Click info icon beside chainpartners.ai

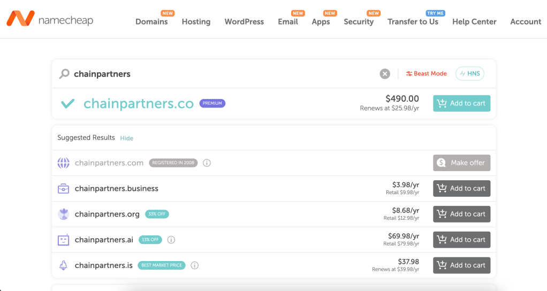point(171,240)
